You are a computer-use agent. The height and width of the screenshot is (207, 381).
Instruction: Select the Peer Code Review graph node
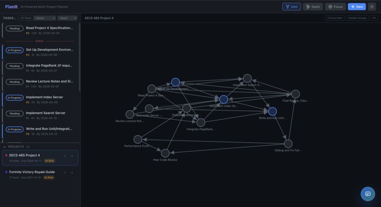165,153
